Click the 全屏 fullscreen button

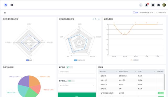click(136, 13)
